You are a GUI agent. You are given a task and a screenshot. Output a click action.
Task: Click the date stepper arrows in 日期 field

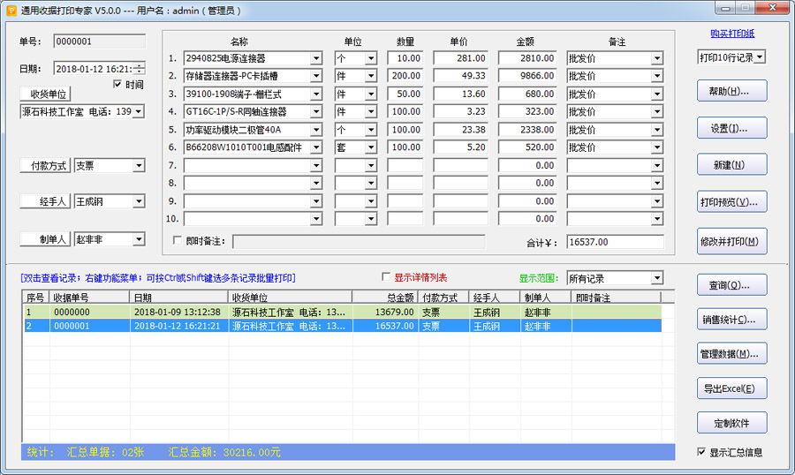140,68
